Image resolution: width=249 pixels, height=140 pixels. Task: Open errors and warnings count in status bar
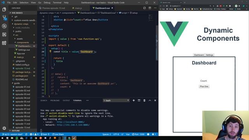(34, 134)
